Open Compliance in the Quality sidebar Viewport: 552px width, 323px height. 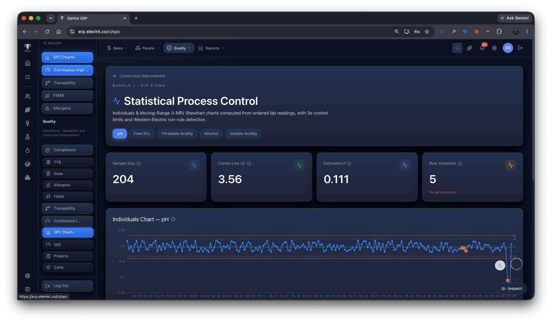67,150
